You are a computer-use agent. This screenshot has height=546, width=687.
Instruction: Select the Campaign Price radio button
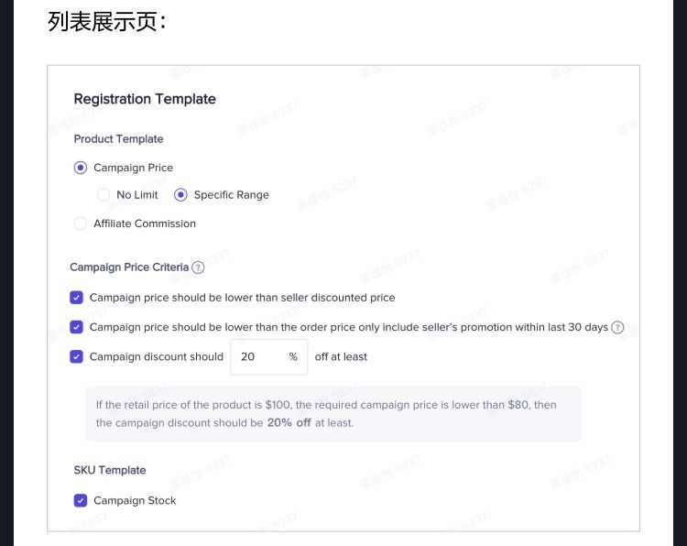pyautogui.click(x=81, y=168)
